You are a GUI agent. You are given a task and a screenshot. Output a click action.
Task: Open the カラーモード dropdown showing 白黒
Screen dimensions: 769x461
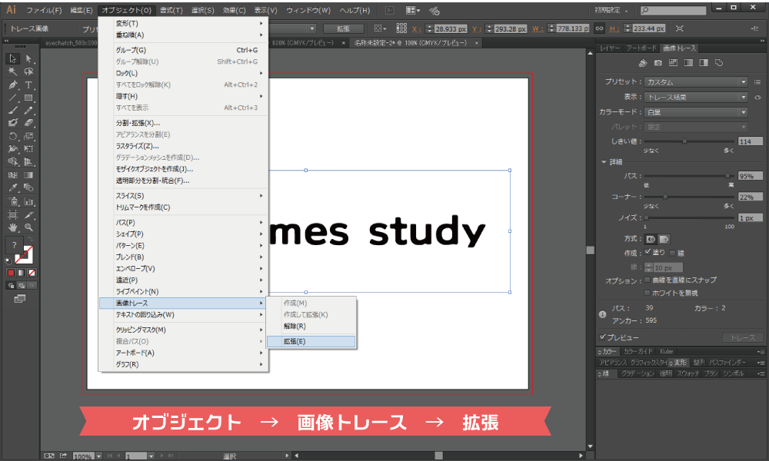coord(696,112)
